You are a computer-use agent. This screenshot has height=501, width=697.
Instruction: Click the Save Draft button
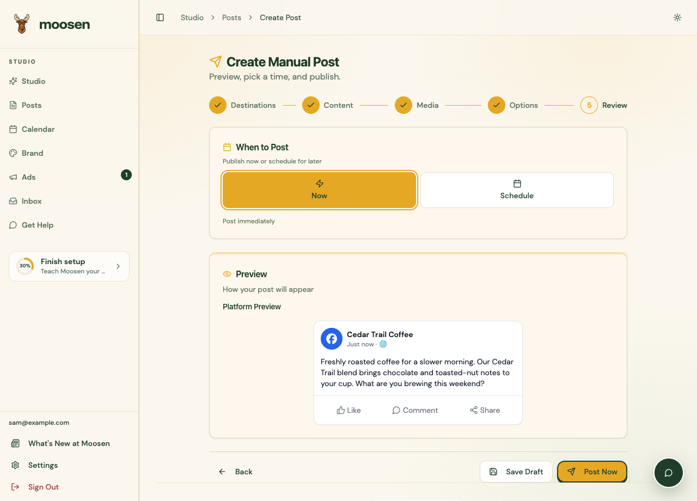point(516,472)
